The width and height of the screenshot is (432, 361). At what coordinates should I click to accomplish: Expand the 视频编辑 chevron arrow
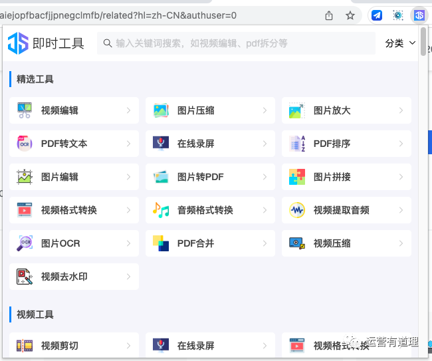(x=129, y=110)
